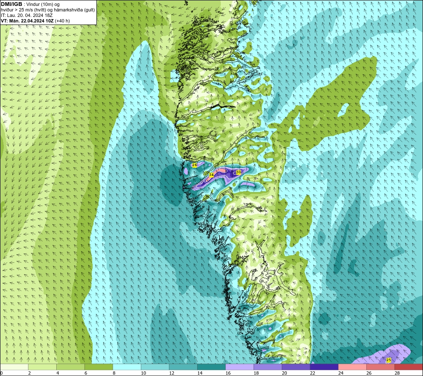
Task: Select the dark purple 20–22 m/s legend swatch
Action: 296,367
